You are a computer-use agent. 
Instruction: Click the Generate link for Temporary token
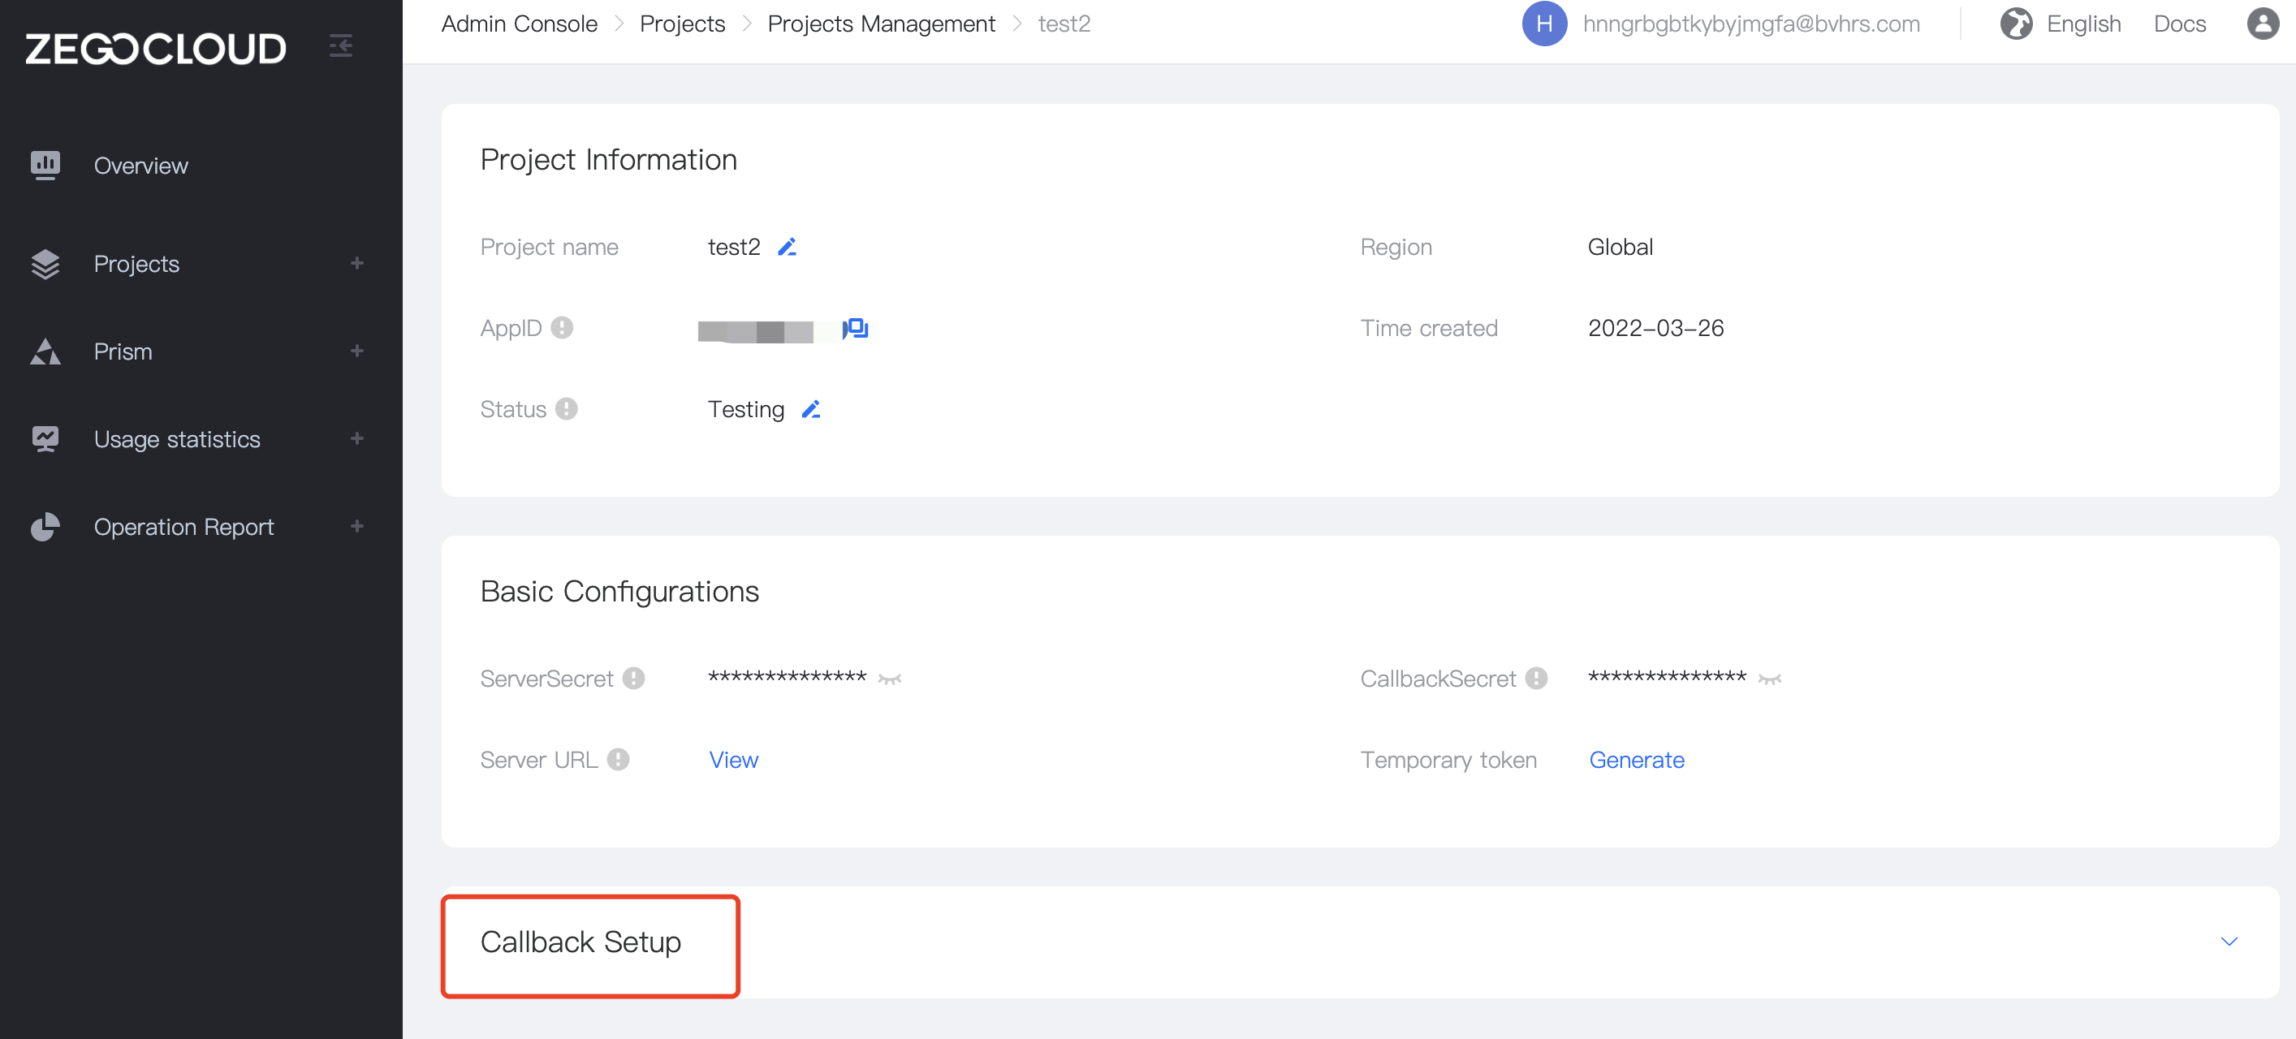coord(1637,758)
